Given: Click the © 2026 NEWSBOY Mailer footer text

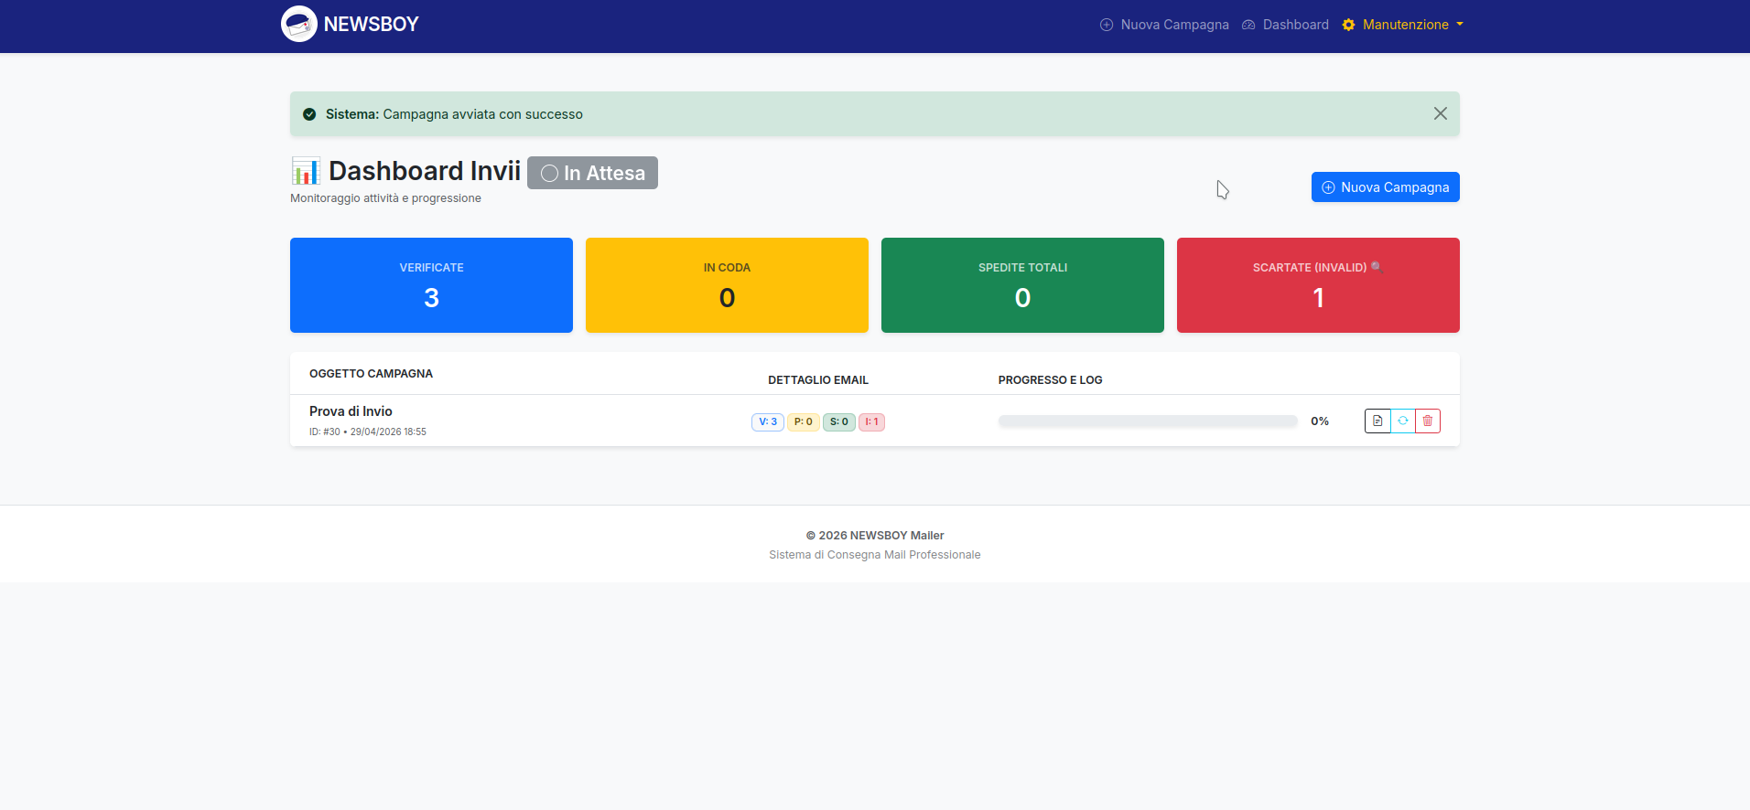Looking at the screenshot, I should pos(875,536).
